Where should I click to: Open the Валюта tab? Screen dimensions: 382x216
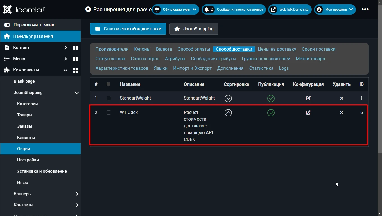click(x=164, y=49)
